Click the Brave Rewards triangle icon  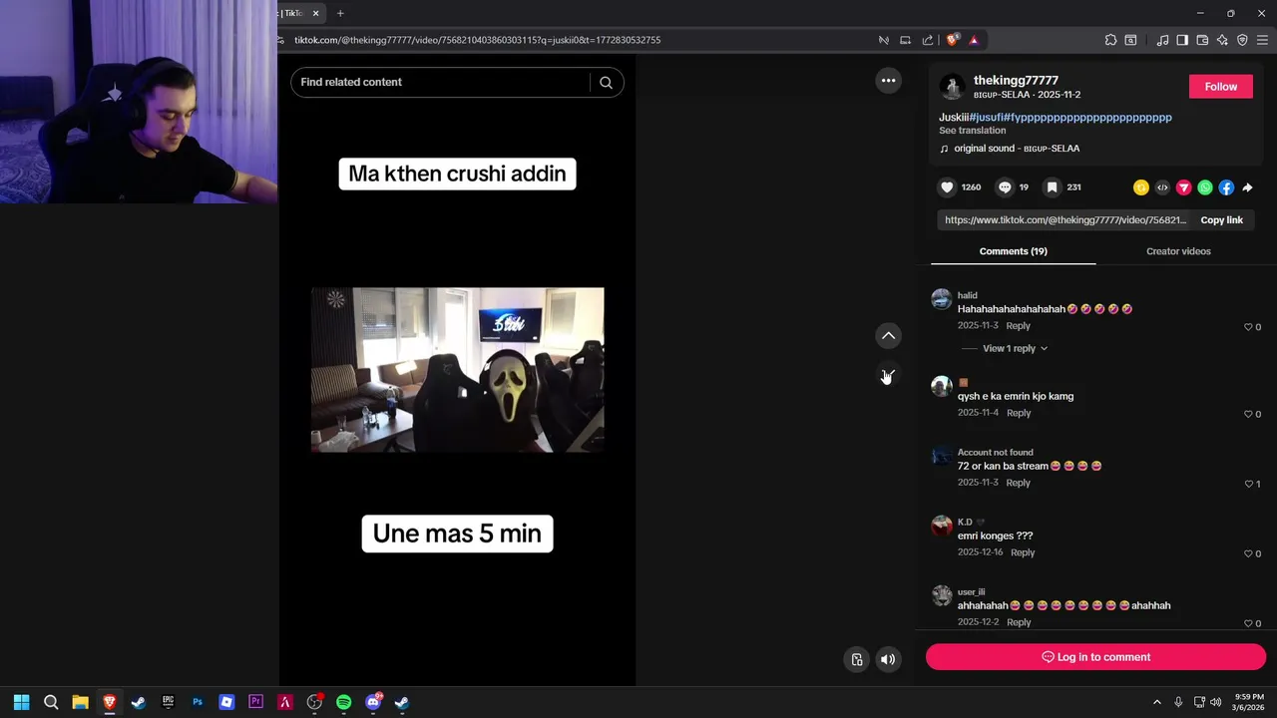974,40
